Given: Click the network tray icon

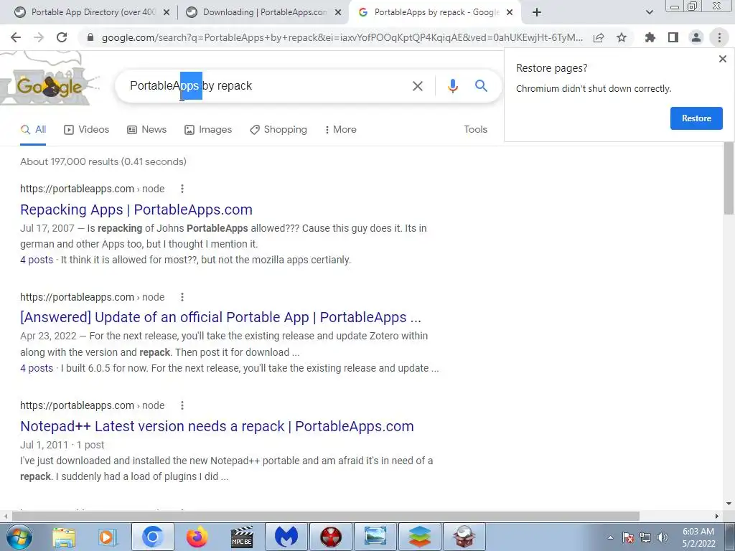Looking at the screenshot, I should click(x=645, y=537).
